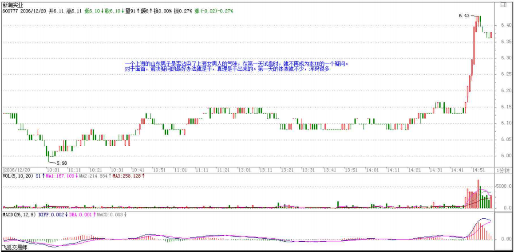
Task: Click the 5.98 low price marker
Action: (61, 163)
